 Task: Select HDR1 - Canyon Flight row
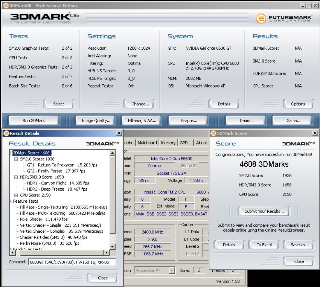(58, 183)
